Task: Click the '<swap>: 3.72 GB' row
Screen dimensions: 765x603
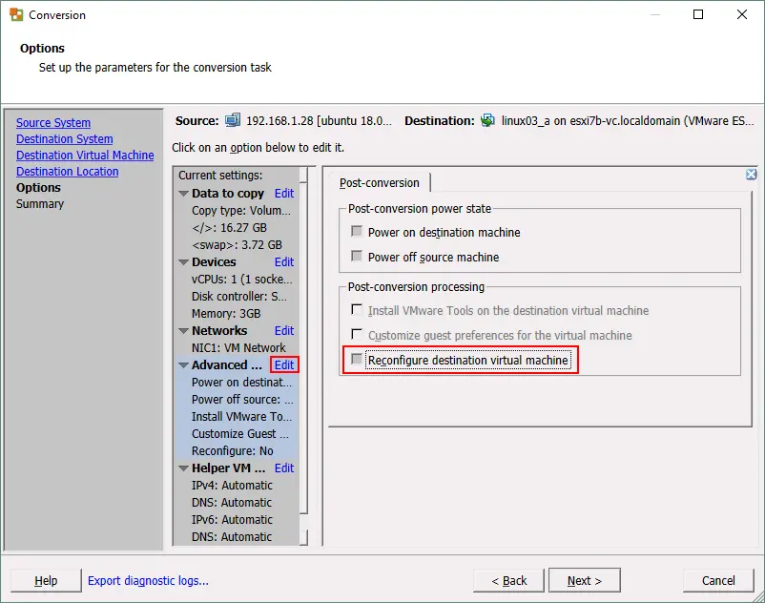Action: (237, 244)
